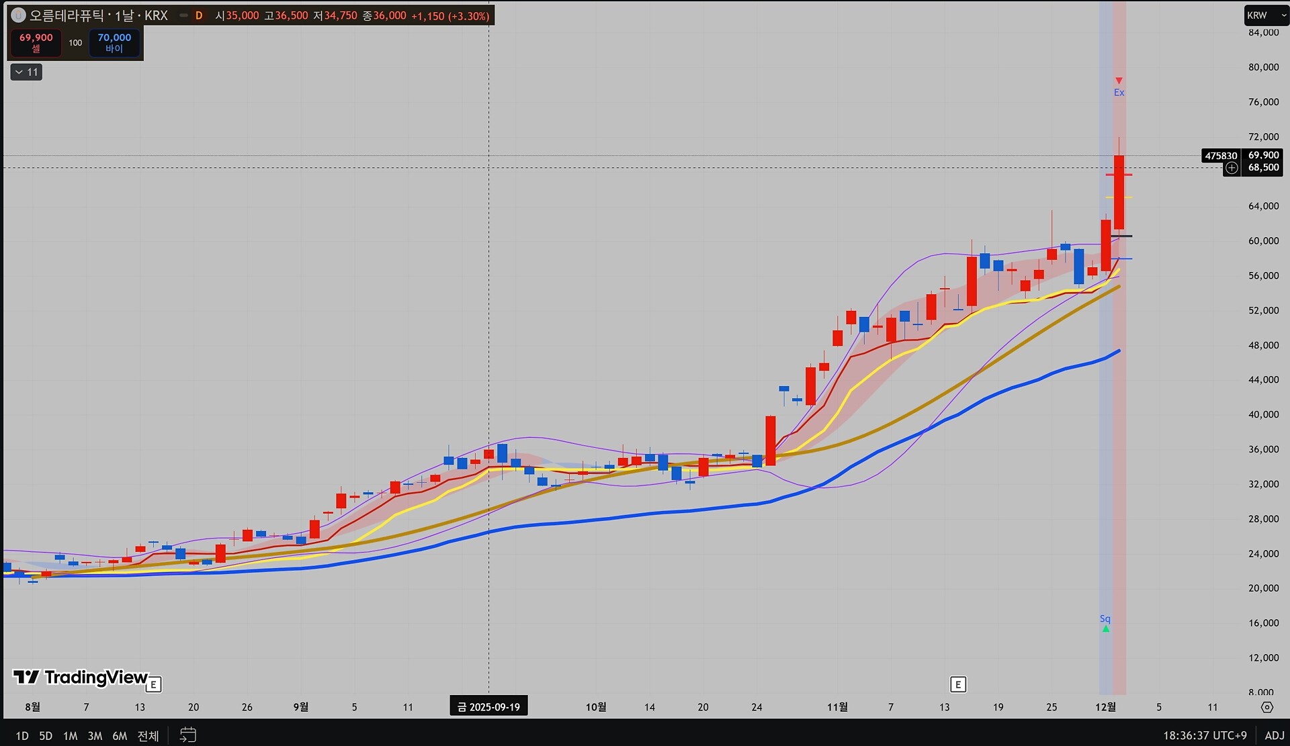Click the green Sq triangle marker
The width and height of the screenshot is (1290, 746).
[x=1105, y=628]
